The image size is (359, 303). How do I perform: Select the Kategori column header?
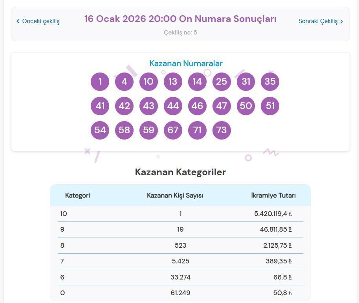77,195
